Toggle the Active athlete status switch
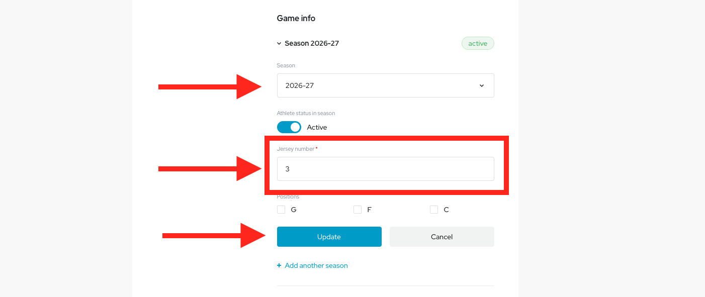 click(289, 127)
